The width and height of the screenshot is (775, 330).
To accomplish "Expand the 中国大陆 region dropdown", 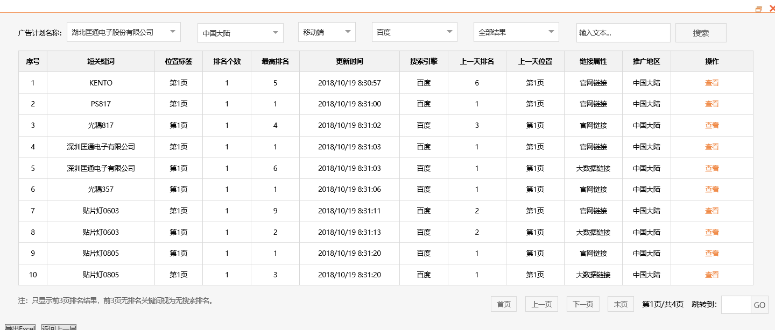I will (240, 33).
